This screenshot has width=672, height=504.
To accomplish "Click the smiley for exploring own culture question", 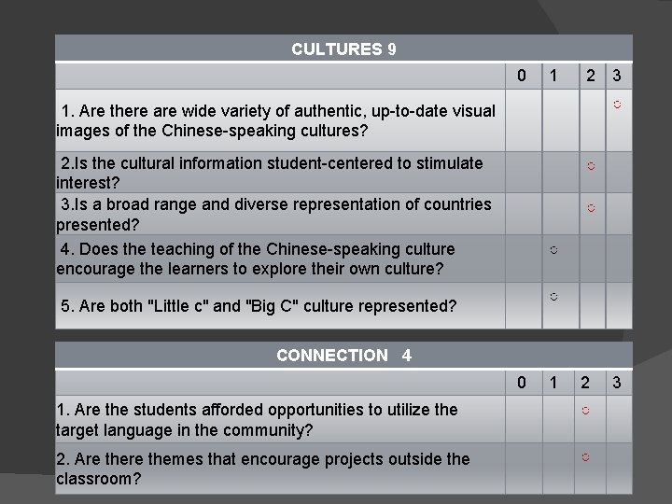I will [553, 250].
